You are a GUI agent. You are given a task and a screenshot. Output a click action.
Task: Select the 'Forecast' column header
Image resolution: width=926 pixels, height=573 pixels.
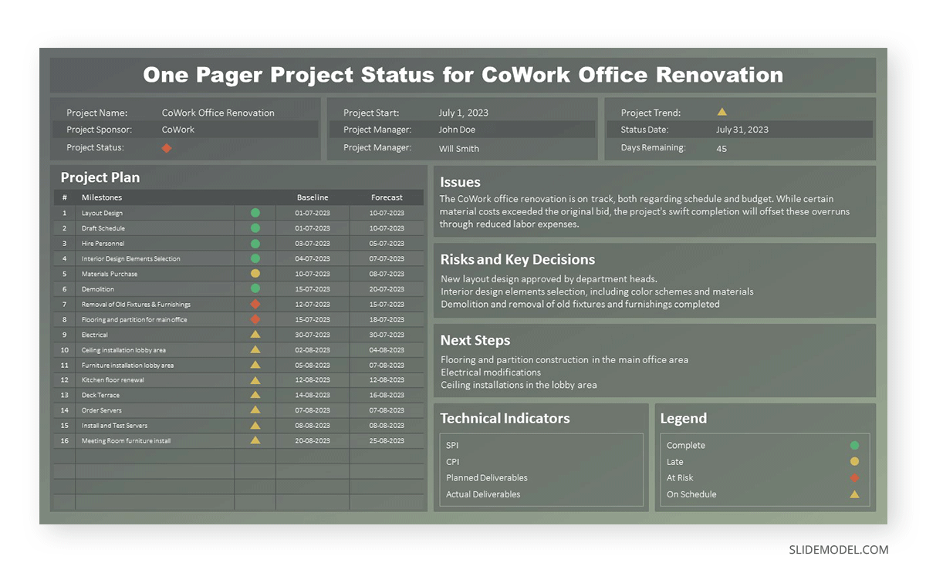[x=387, y=197]
